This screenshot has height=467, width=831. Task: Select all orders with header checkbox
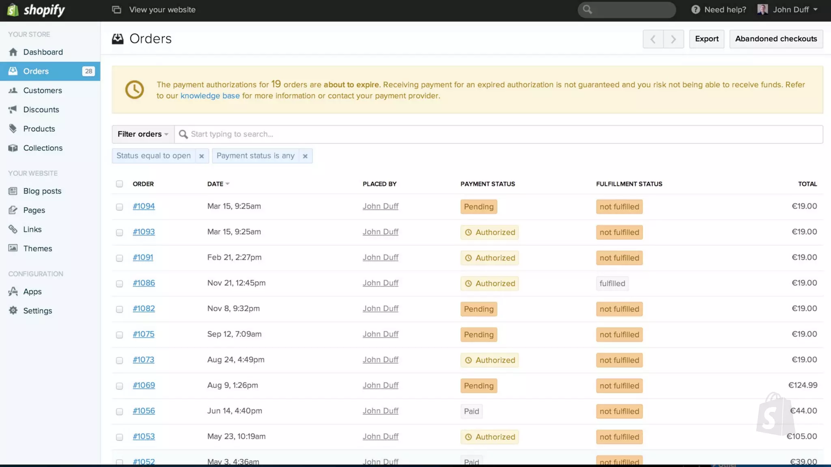pyautogui.click(x=119, y=184)
